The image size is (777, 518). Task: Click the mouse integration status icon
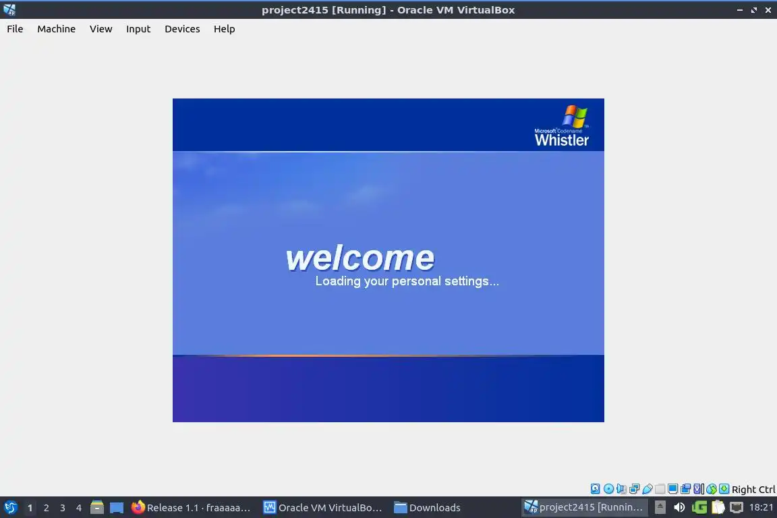[712, 489]
